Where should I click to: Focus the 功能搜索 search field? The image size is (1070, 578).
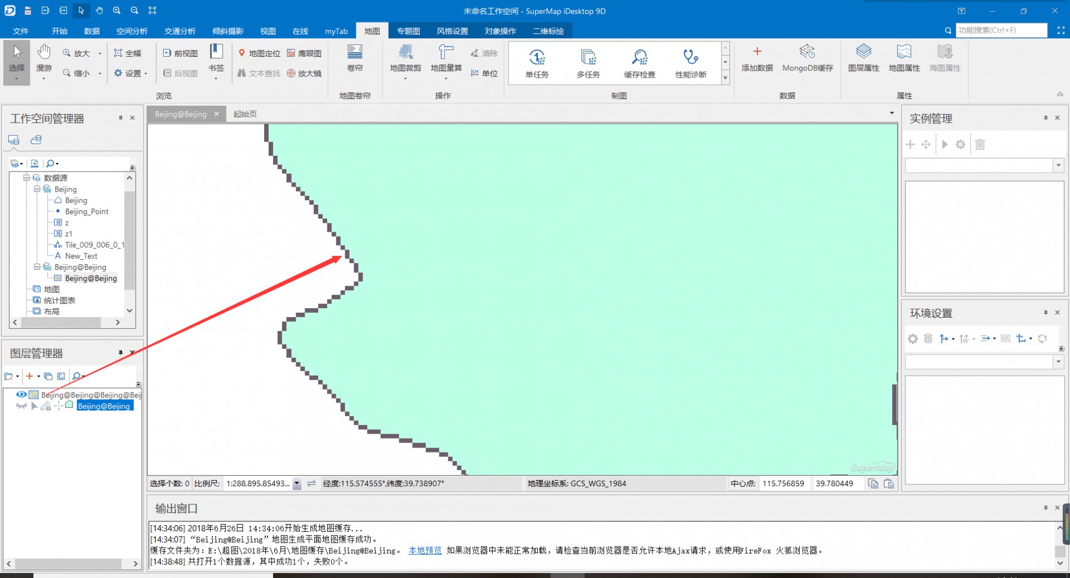tap(1001, 30)
